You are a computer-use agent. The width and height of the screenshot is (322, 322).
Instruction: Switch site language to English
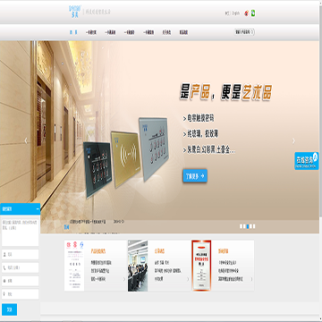(x=236, y=13)
